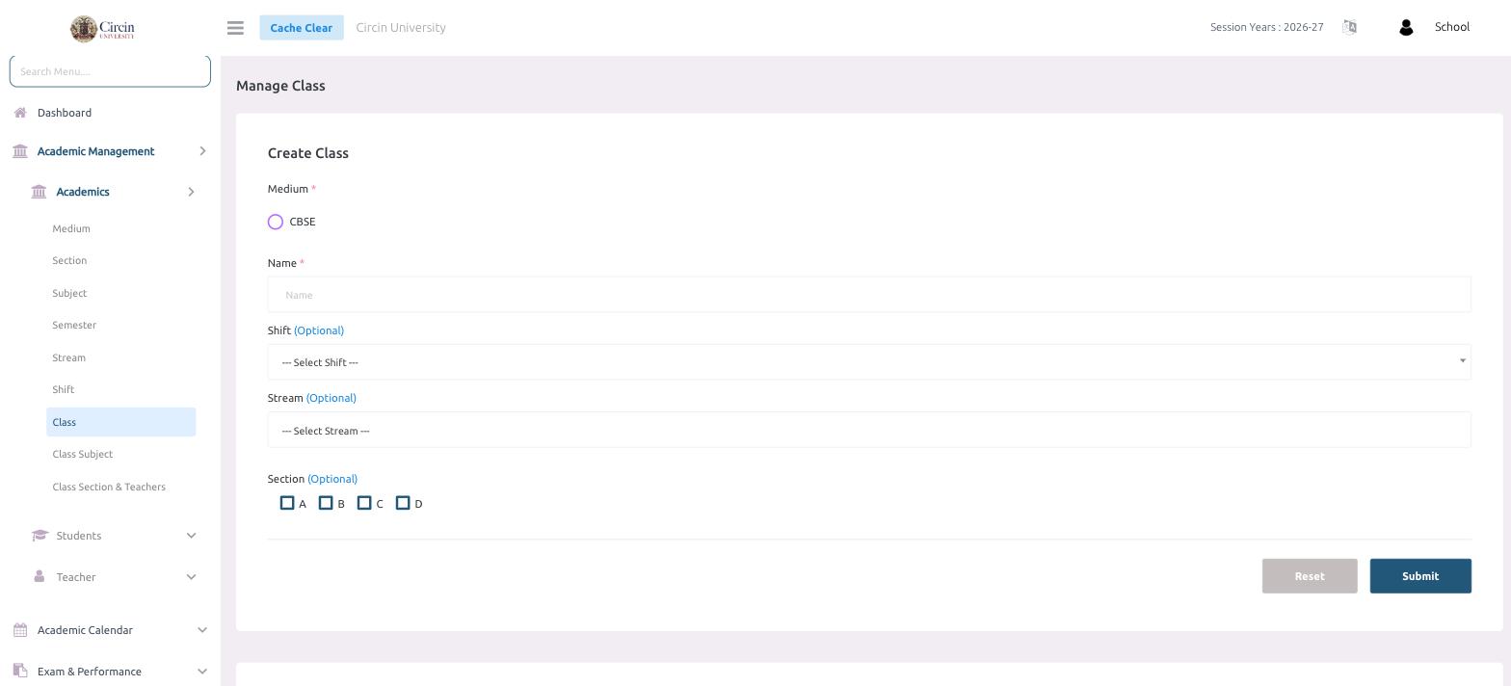Click Session Years 2026-27 text
This screenshot has height=686, width=1511.
pos(1267,27)
